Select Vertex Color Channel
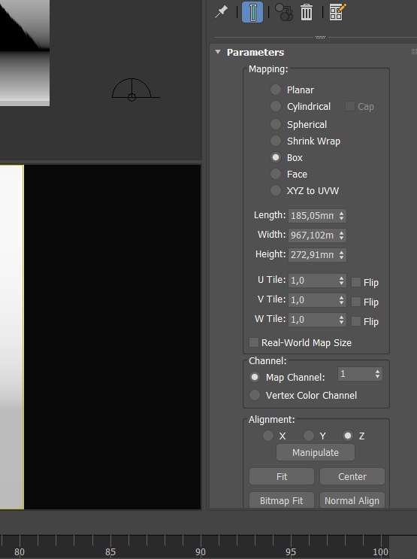This screenshot has height=559, width=417. click(x=255, y=395)
